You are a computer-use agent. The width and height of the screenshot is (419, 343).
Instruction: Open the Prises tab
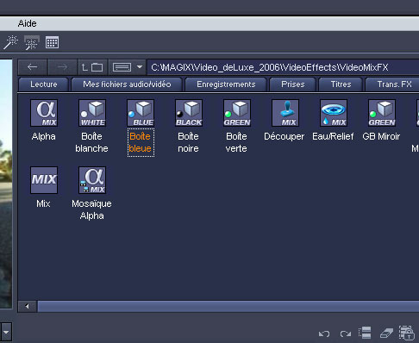[292, 84]
